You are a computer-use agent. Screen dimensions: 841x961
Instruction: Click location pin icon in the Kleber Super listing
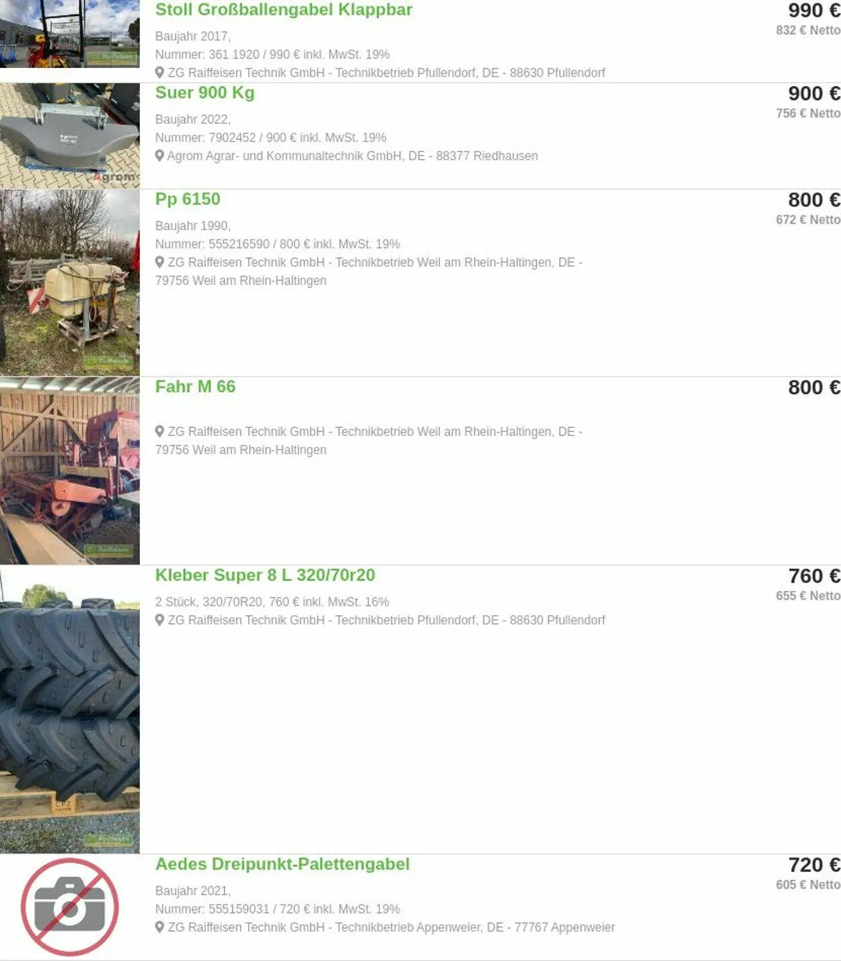[x=159, y=620]
